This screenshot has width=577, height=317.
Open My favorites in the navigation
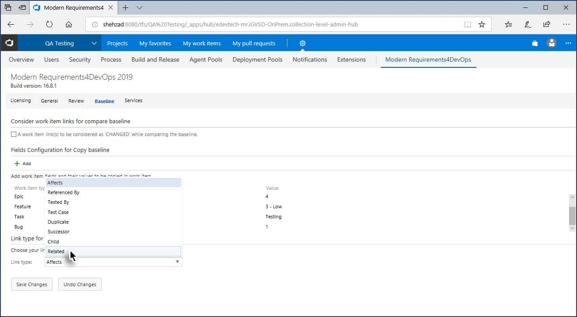click(155, 43)
